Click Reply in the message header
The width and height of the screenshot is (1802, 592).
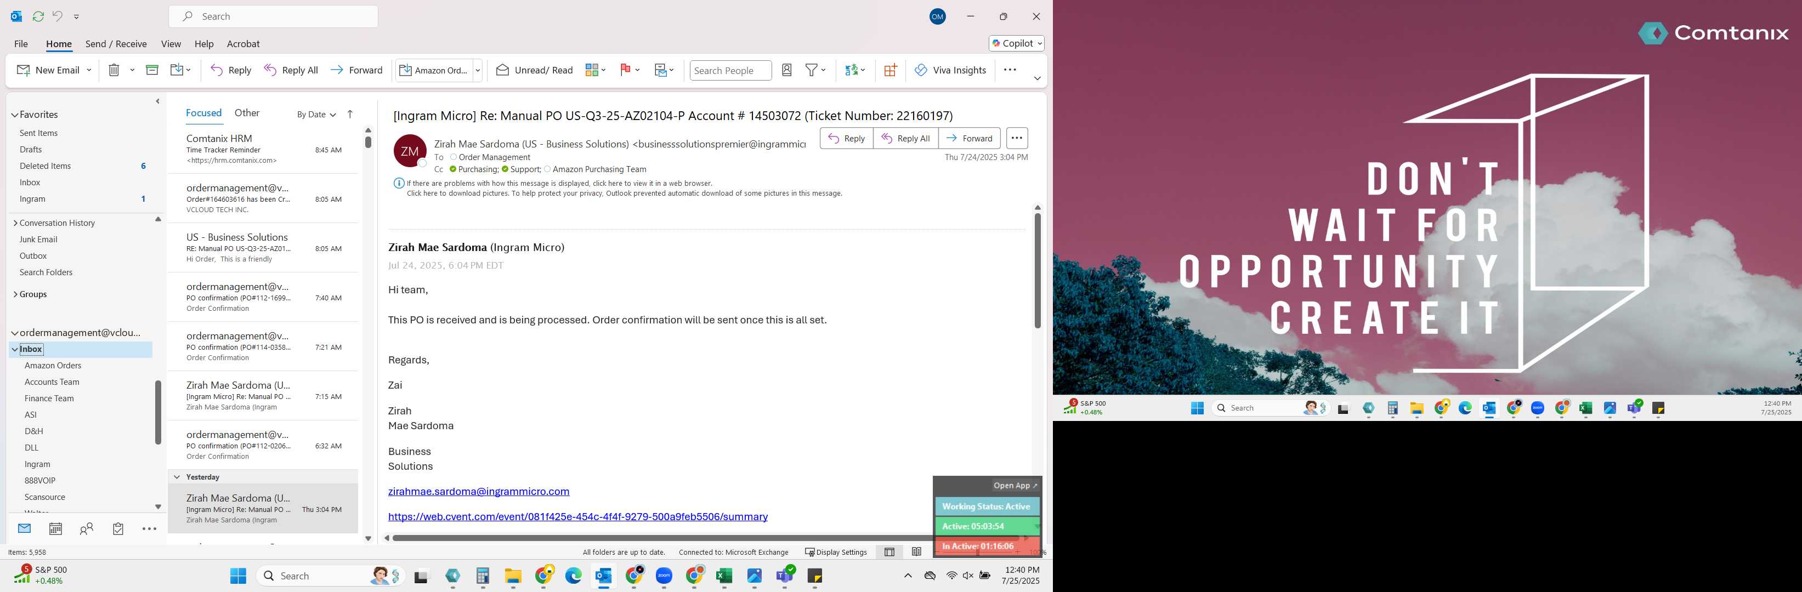847,138
